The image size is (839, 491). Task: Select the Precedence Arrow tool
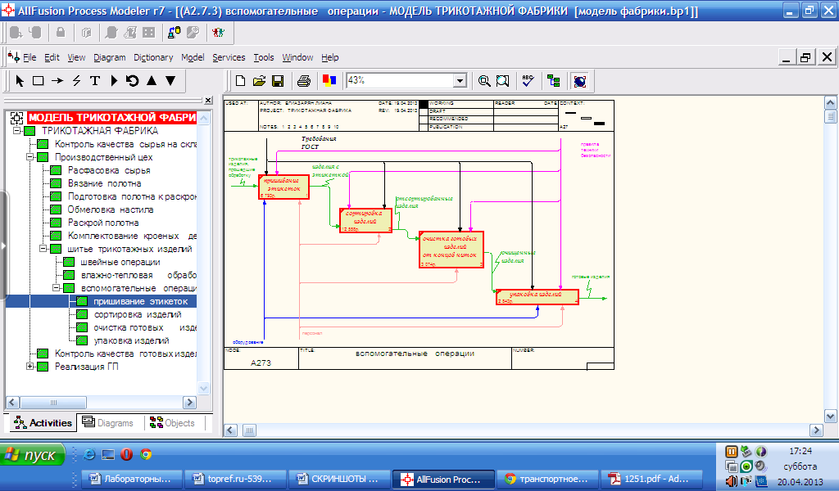(57, 81)
